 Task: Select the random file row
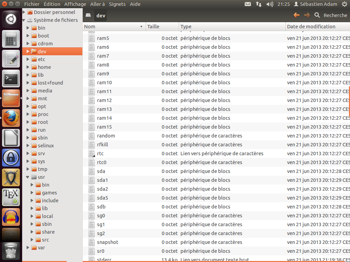tap(106, 136)
